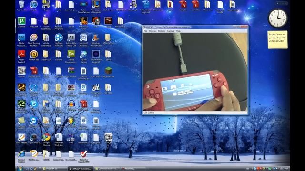The width and height of the screenshot is (305, 171).
Task: Click the analog clock gadget
Action: 277,18
